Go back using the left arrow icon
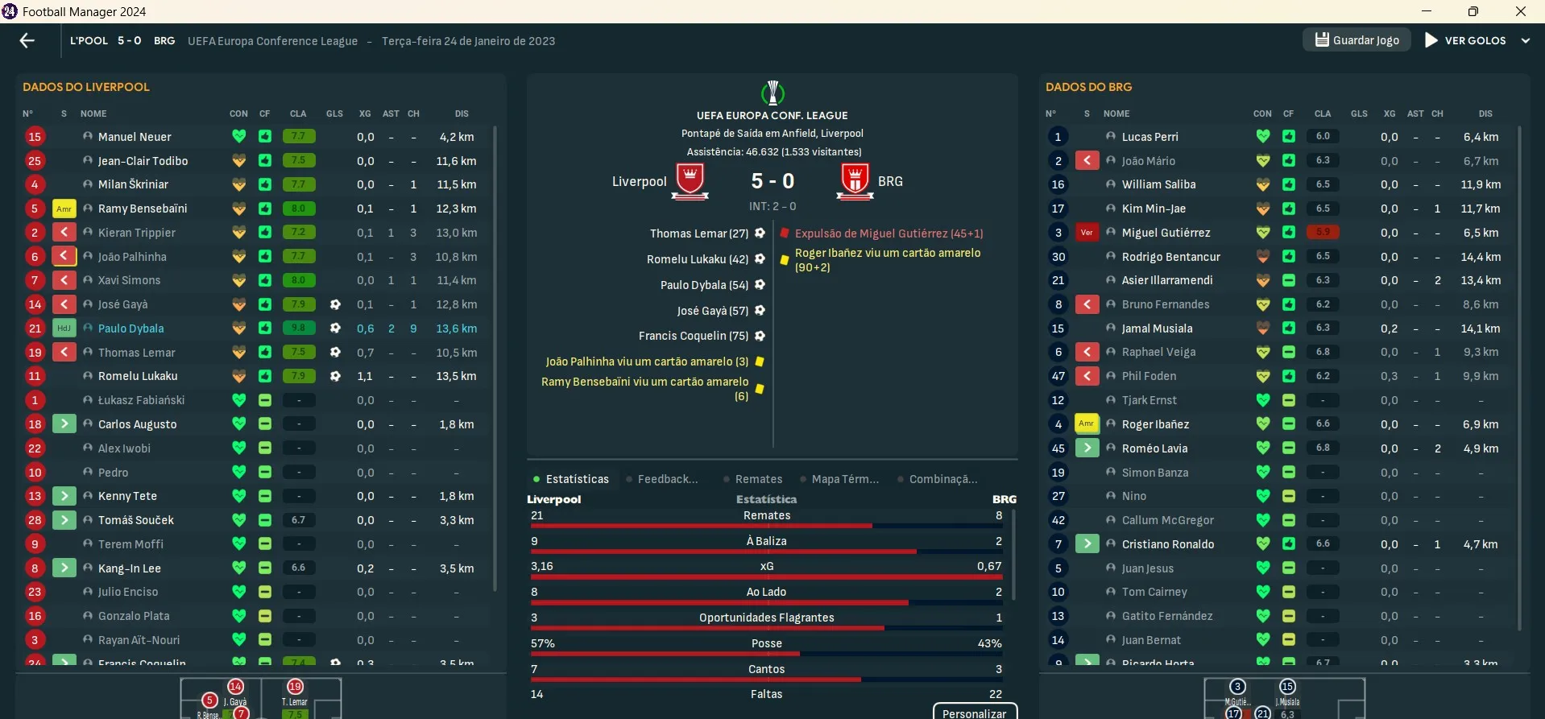 pyautogui.click(x=27, y=40)
